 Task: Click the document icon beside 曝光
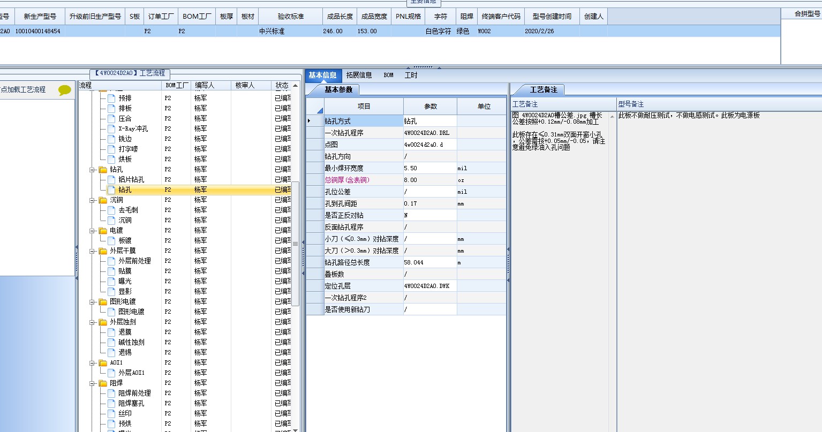click(x=111, y=282)
